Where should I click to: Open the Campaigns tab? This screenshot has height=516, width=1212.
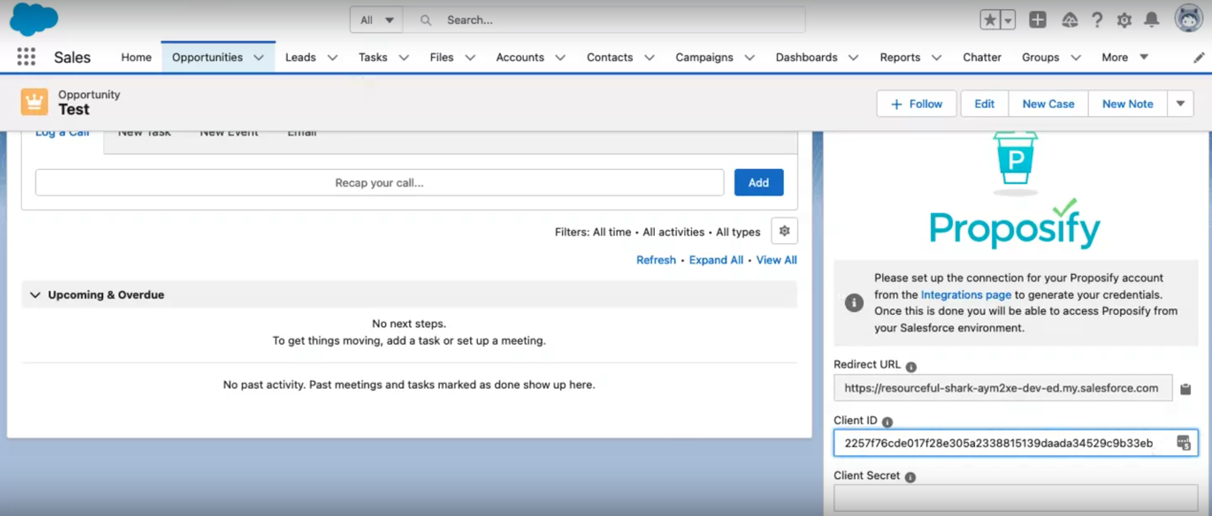click(704, 57)
